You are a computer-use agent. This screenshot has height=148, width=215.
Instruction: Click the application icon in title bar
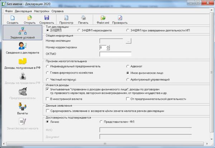click(4, 4)
